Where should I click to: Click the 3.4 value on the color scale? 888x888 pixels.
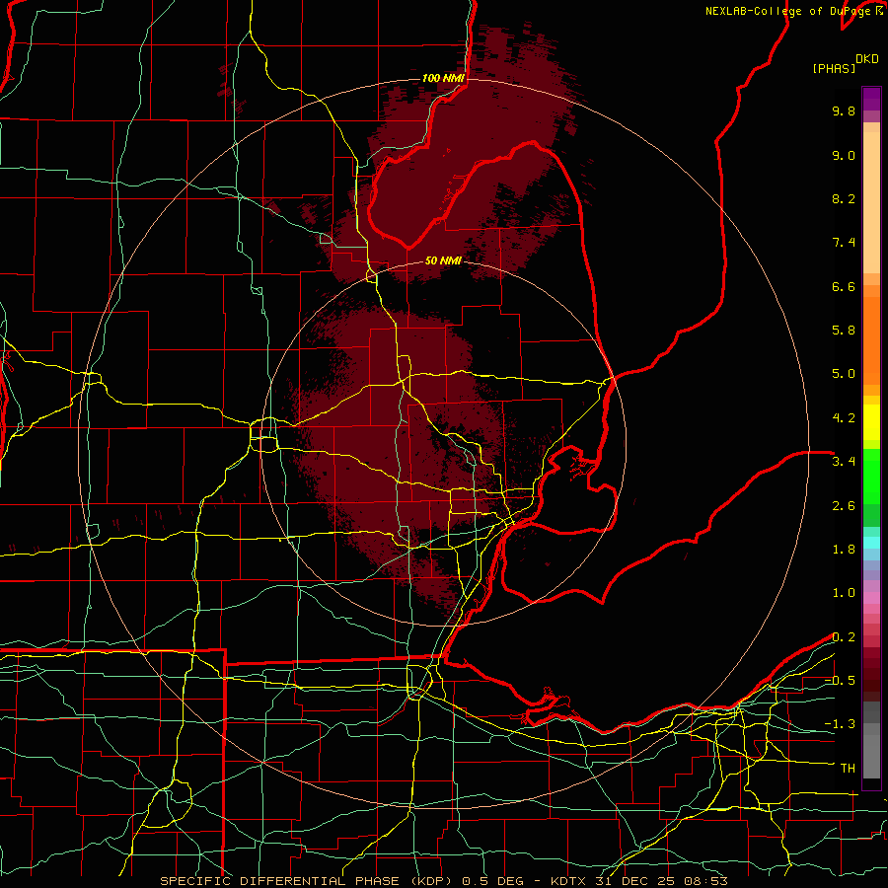[x=844, y=462]
